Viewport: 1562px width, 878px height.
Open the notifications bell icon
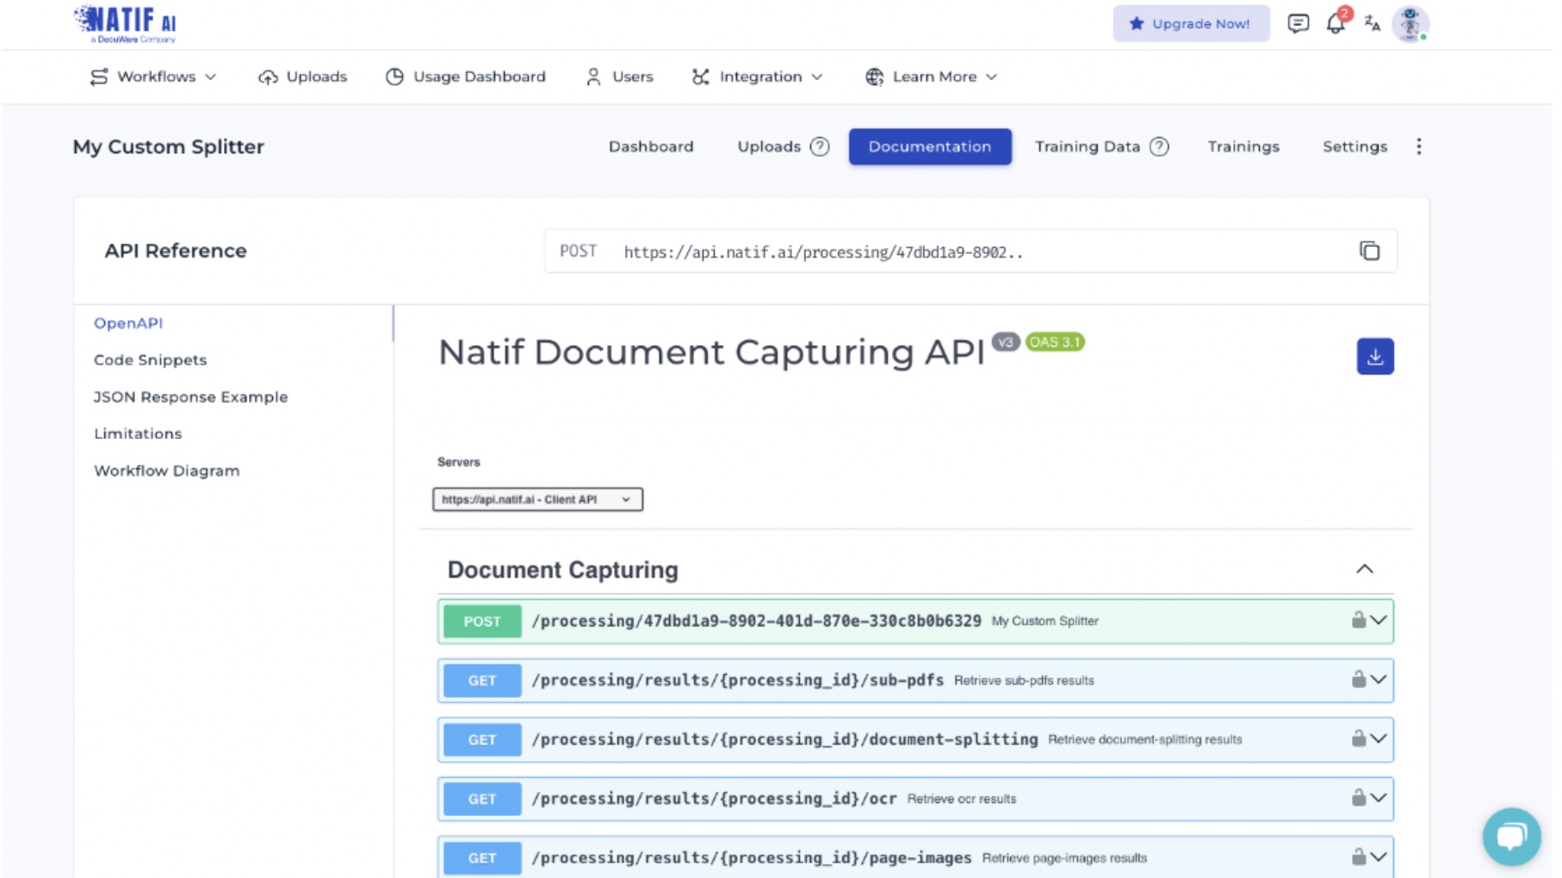(1335, 23)
